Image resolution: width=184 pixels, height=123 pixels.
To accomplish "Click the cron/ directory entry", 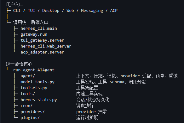I will coord(26,105).
